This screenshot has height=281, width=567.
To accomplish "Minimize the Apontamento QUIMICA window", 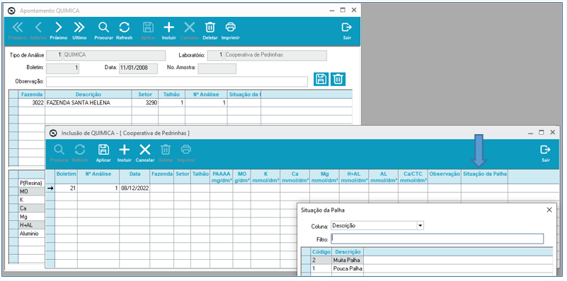I will 331,11.
